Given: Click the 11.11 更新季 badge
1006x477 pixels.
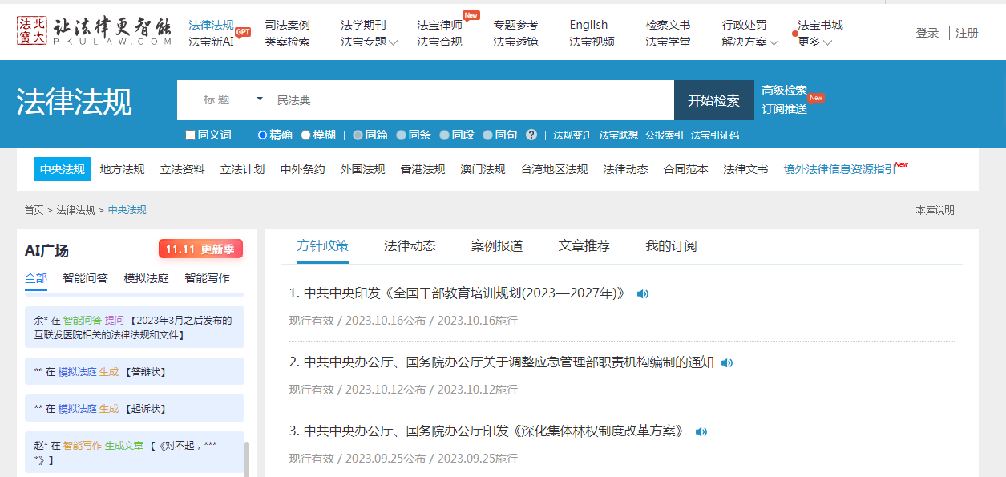Looking at the screenshot, I should 201,249.
